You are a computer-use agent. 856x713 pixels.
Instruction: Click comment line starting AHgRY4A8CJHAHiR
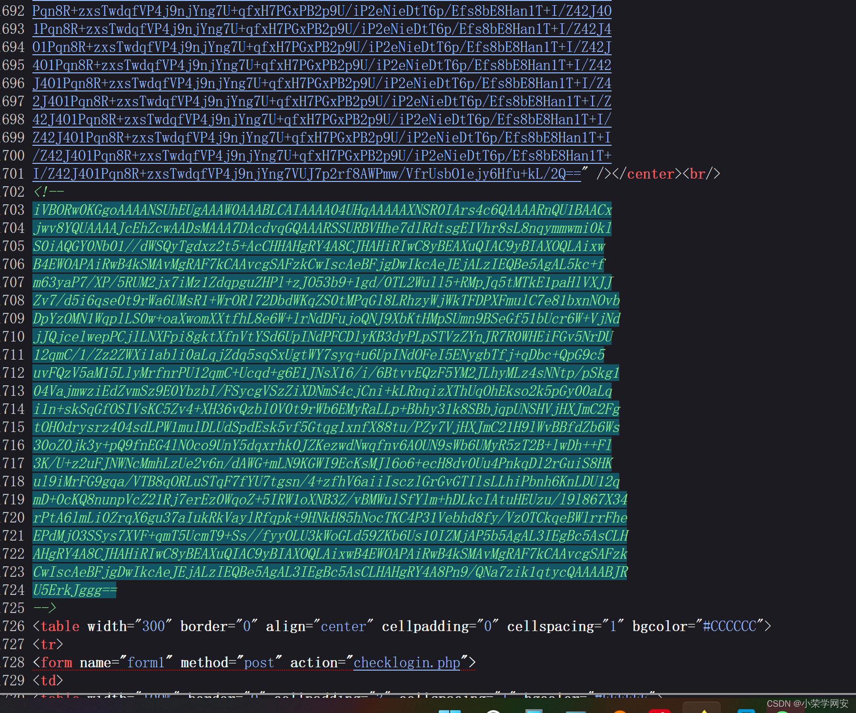coord(330,553)
